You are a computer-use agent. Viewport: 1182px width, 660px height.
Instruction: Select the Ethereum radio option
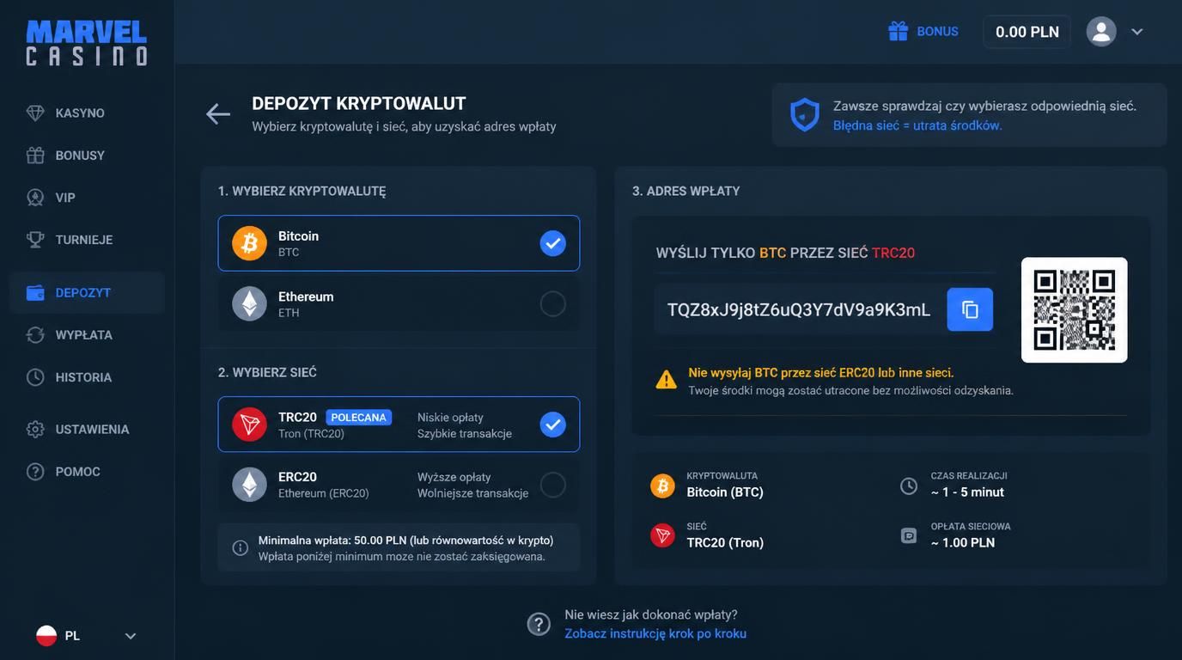tap(553, 303)
